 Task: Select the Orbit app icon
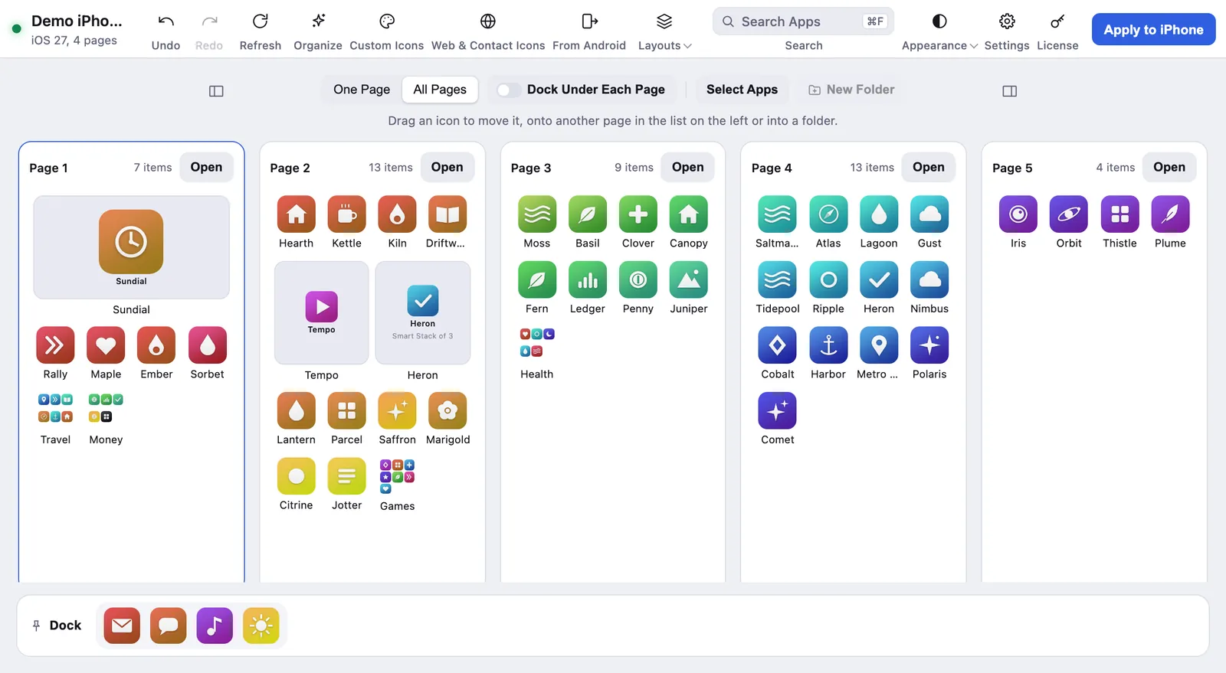(x=1069, y=214)
